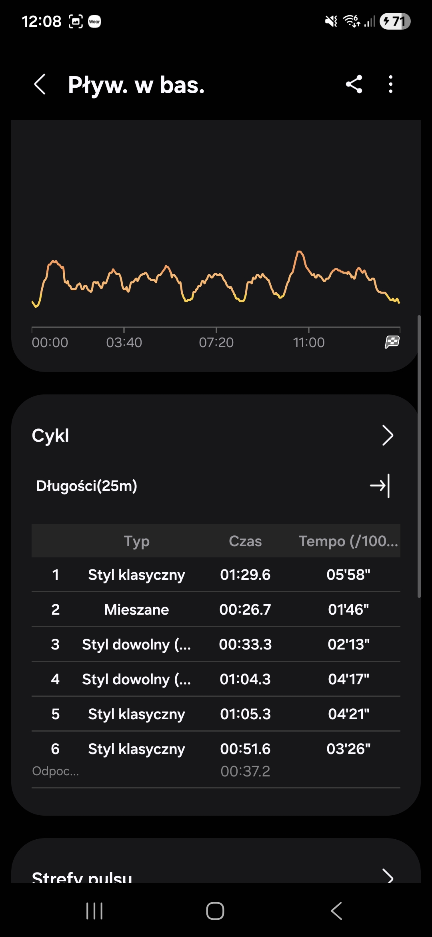Expand the Cykl section chevron
This screenshot has height=937, width=432.
(x=387, y=435)
